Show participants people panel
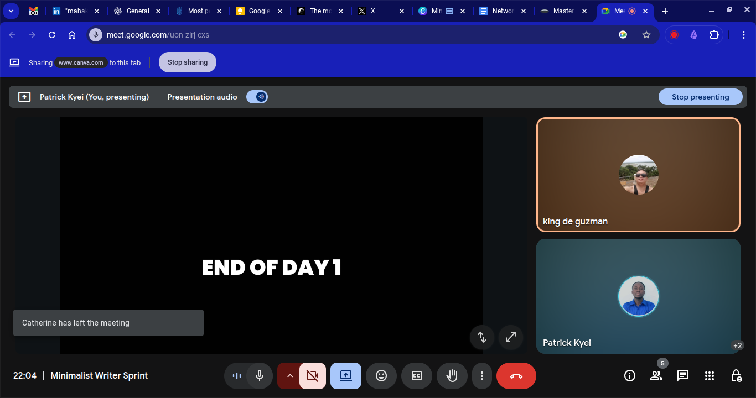This screenshot has width=756, height=398. pos(656,376)
